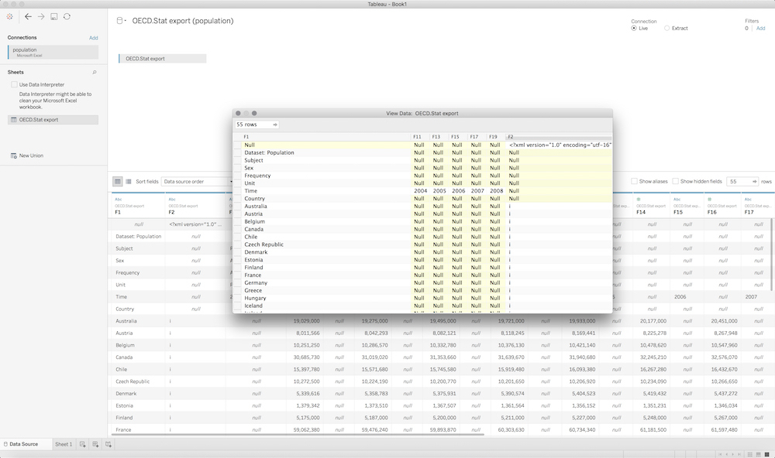The width and height of the screenshot is (775, 458).
Task: Search sheets with the magnifier icon
Action: pos(95,72)
